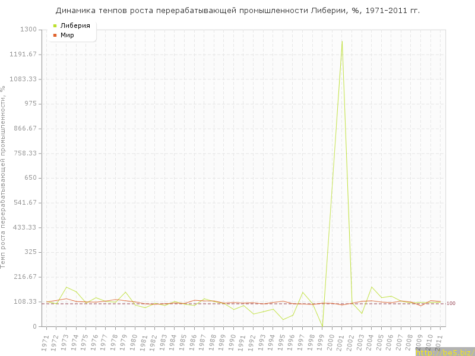Select year 2001 on the x-axis
The image size is (475, 356).
tap(341, 341)
